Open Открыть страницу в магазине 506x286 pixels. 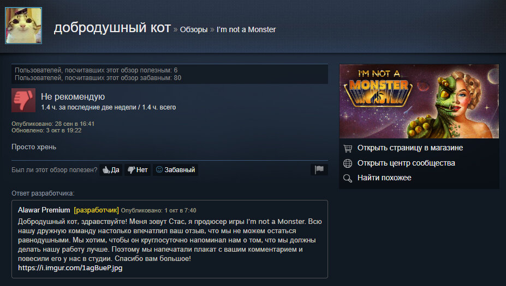pyautogui.click(x=410, y=148)
